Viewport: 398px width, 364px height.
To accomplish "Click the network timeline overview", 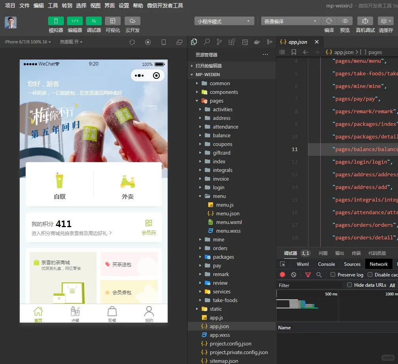I will tap(337, 306).
